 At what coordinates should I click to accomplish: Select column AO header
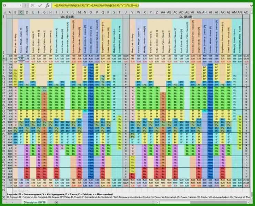coord(245,12)
